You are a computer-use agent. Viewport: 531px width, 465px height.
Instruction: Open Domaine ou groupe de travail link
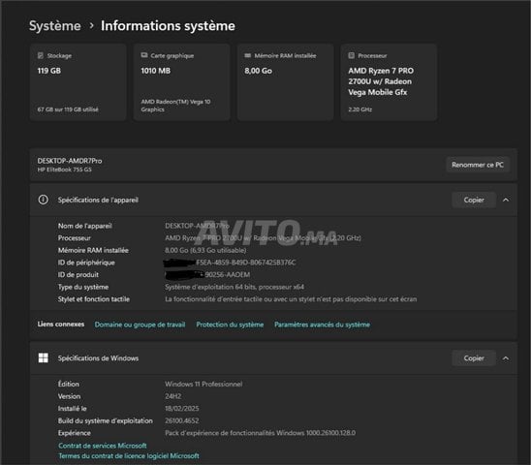click(x=140, y=325)
